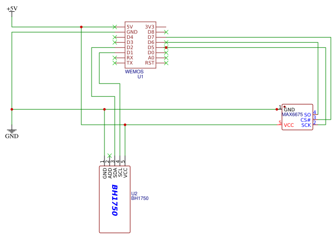Select the junction dot on D5
This screenshot has height=238, width=336.
tap(166, 47)
